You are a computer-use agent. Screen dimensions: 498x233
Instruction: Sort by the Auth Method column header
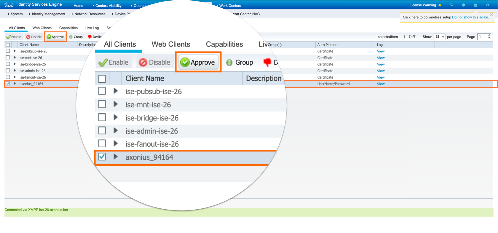click(x=345, y=45)
